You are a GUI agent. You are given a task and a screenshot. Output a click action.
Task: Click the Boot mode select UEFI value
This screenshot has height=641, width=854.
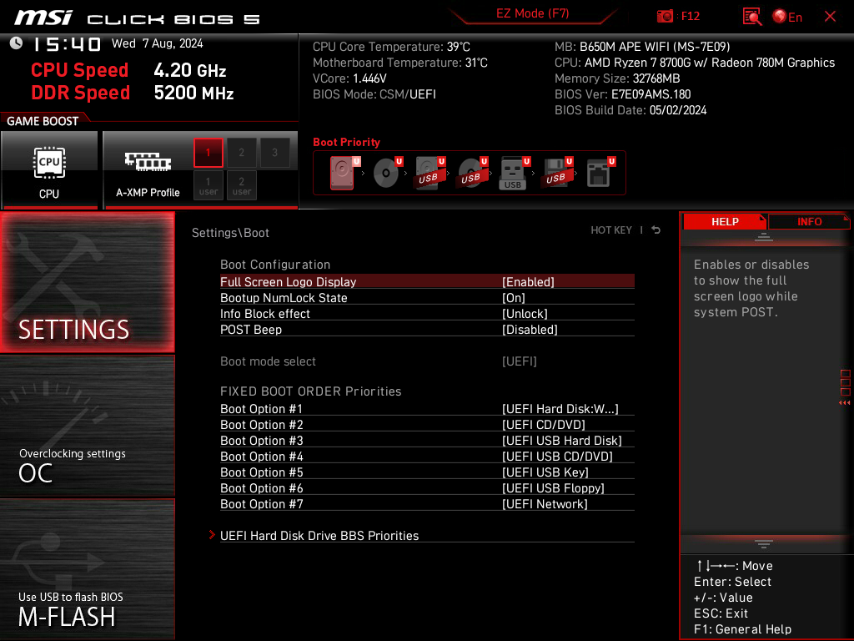(519, 361)
